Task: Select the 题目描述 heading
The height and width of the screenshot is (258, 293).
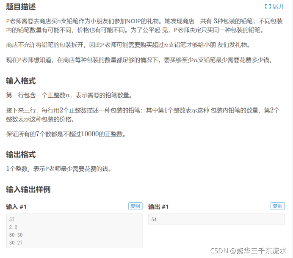Action: [21, 7]
